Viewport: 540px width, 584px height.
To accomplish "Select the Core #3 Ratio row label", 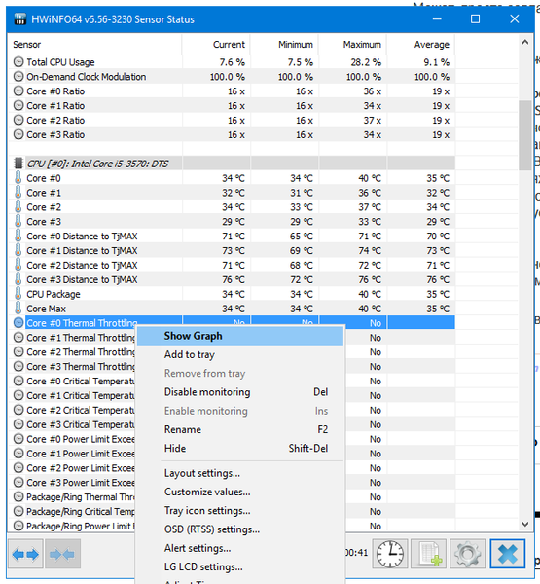I will tap(55, 135).
